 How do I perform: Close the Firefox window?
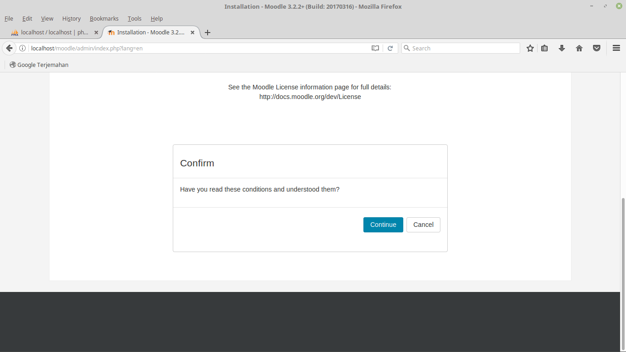[x=619, y=6]
